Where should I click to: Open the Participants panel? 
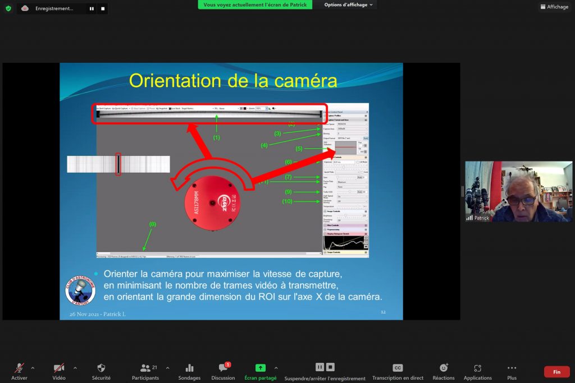[145, 371]
